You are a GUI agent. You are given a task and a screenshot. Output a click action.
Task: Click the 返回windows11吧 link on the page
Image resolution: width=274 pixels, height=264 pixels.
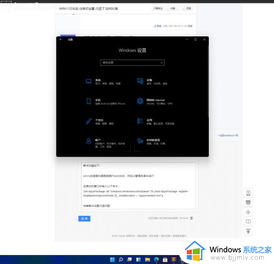tap(228, 136)
